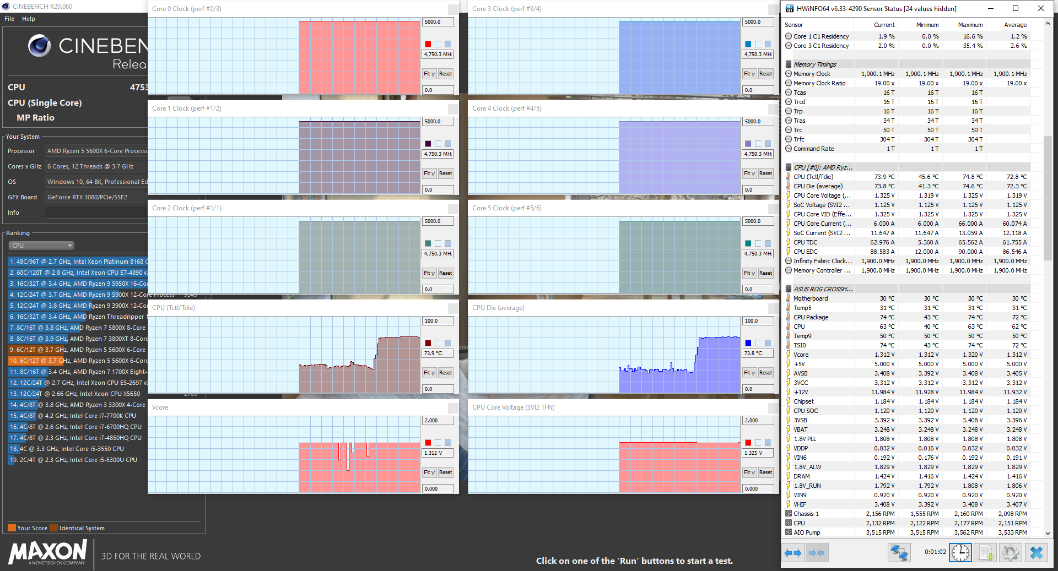Click thermometer icon beside CPU Die (average) row
Screen dimensions: 1058x571
point(789,186)
